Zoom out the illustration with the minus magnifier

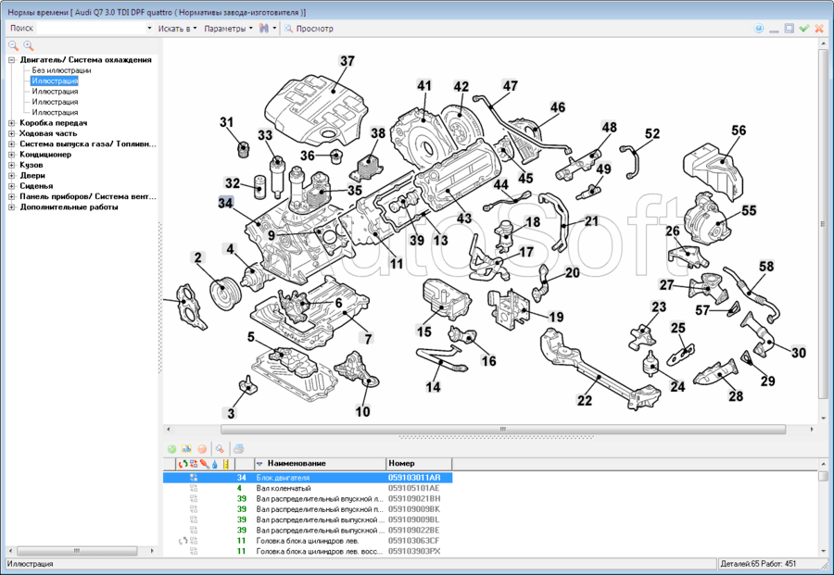[x=13, y=46]
